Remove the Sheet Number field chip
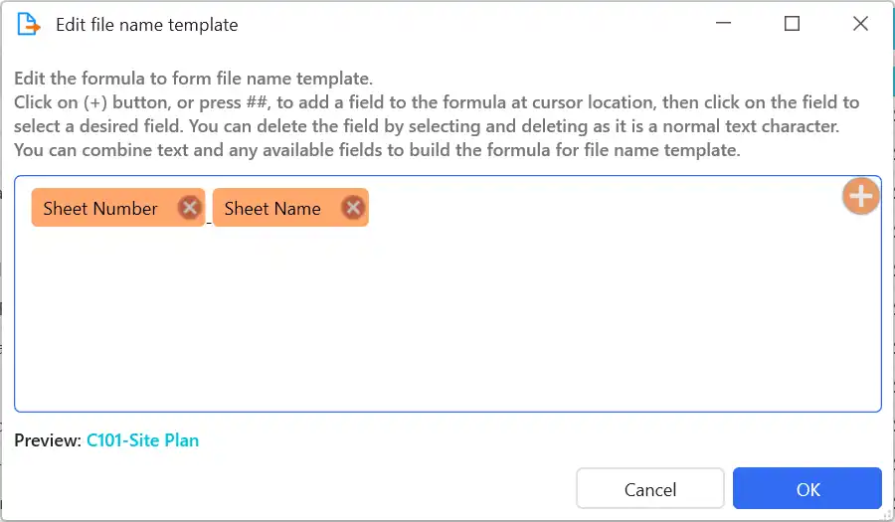Screen dimensions: 895x522 coord(190,207)
